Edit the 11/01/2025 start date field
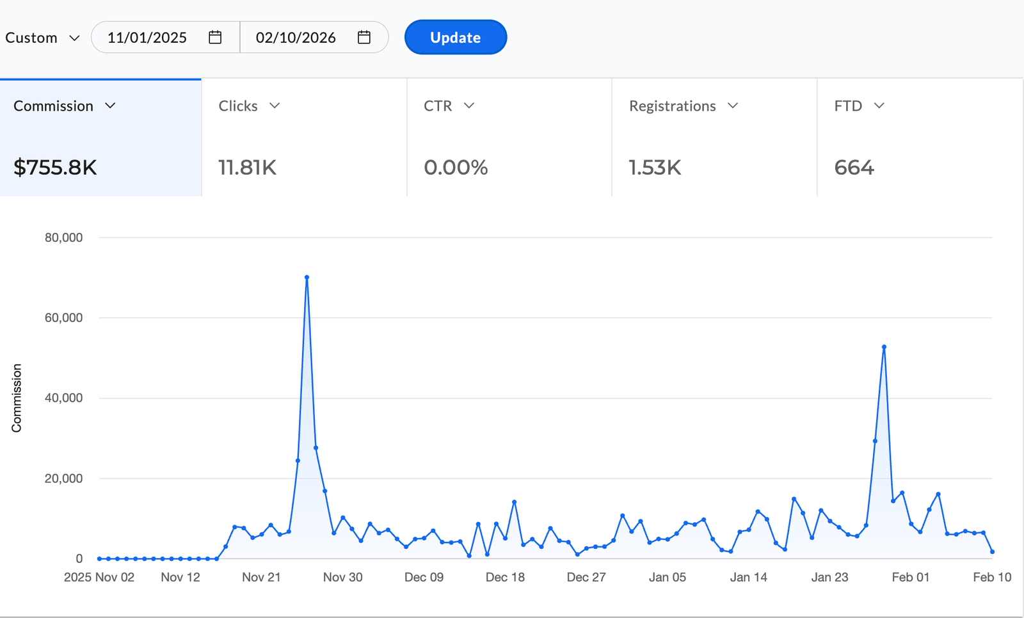The height and width of the screenshot is (618, 1024). pos(166,37)
